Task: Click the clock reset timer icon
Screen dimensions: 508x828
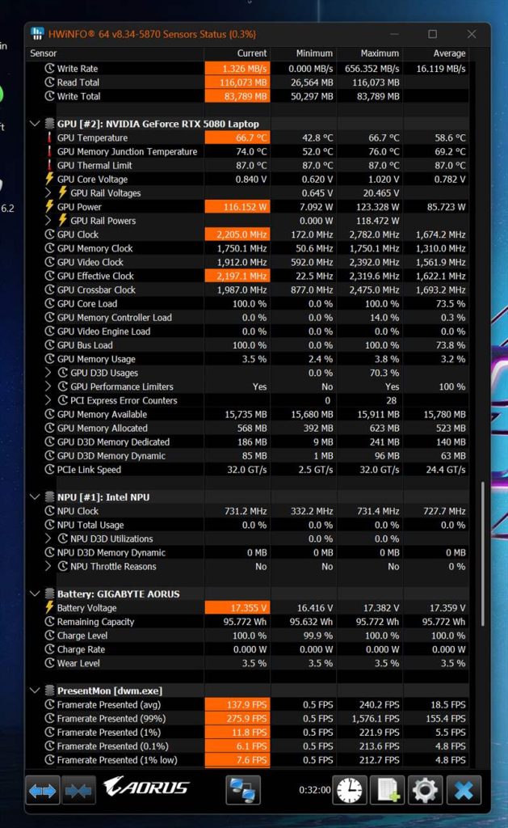Action: point(350,790)
